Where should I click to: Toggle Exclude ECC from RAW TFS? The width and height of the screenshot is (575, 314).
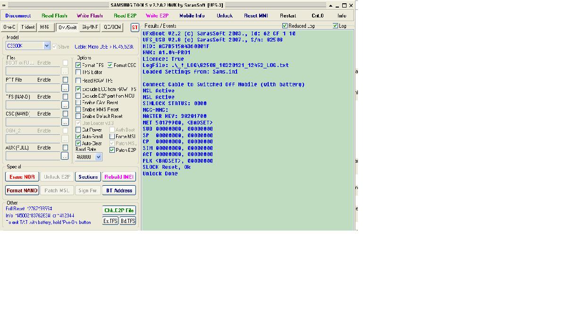pyautogui.click(x=78, y=89)
